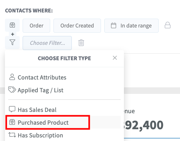Close the Choose Filter Type popup

tap(115, 58)
